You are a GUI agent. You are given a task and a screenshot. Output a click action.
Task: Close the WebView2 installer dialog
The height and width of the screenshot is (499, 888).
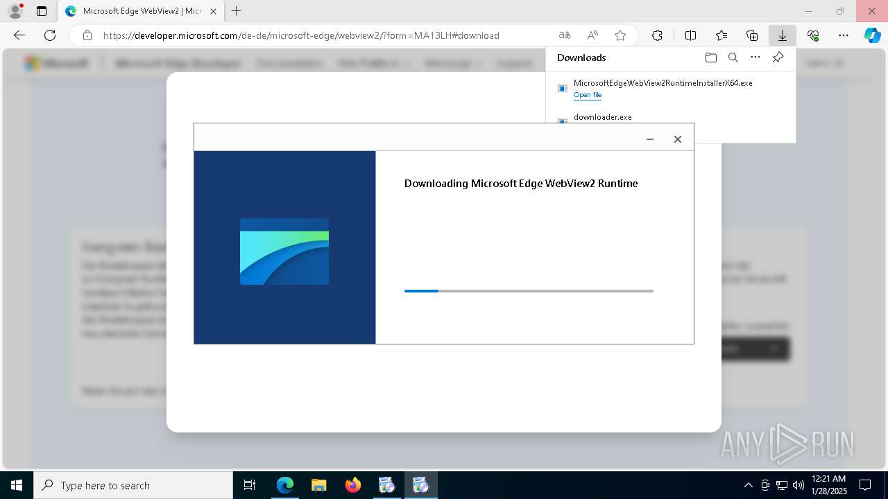coord(678,139)
